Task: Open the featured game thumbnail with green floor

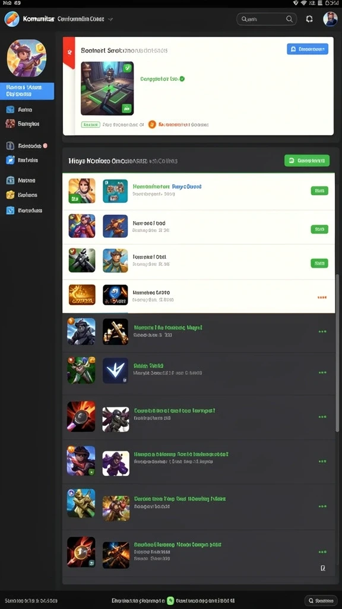Action: click(x=107, y=89)
